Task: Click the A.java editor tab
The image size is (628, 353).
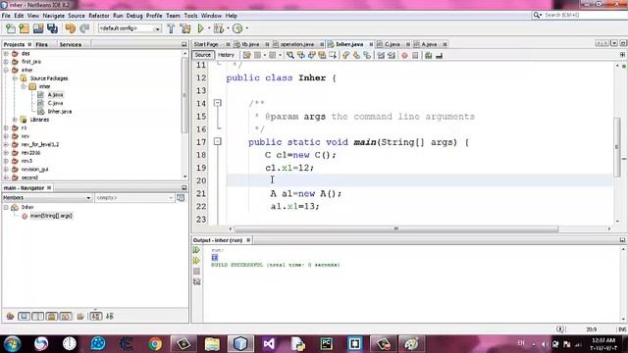Action: pyautogui.click(x=429, y=44)
